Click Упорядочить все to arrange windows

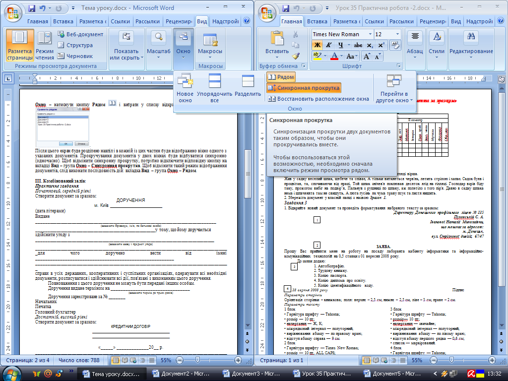(x=214, y=87)
